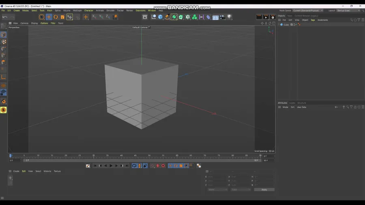
Task: Toggle the timeline sound speaker icon
Action: (x=145, y=166)
